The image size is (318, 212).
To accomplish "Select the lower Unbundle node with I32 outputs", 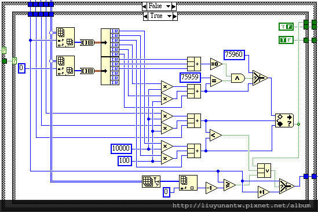I will pos(110,71).
